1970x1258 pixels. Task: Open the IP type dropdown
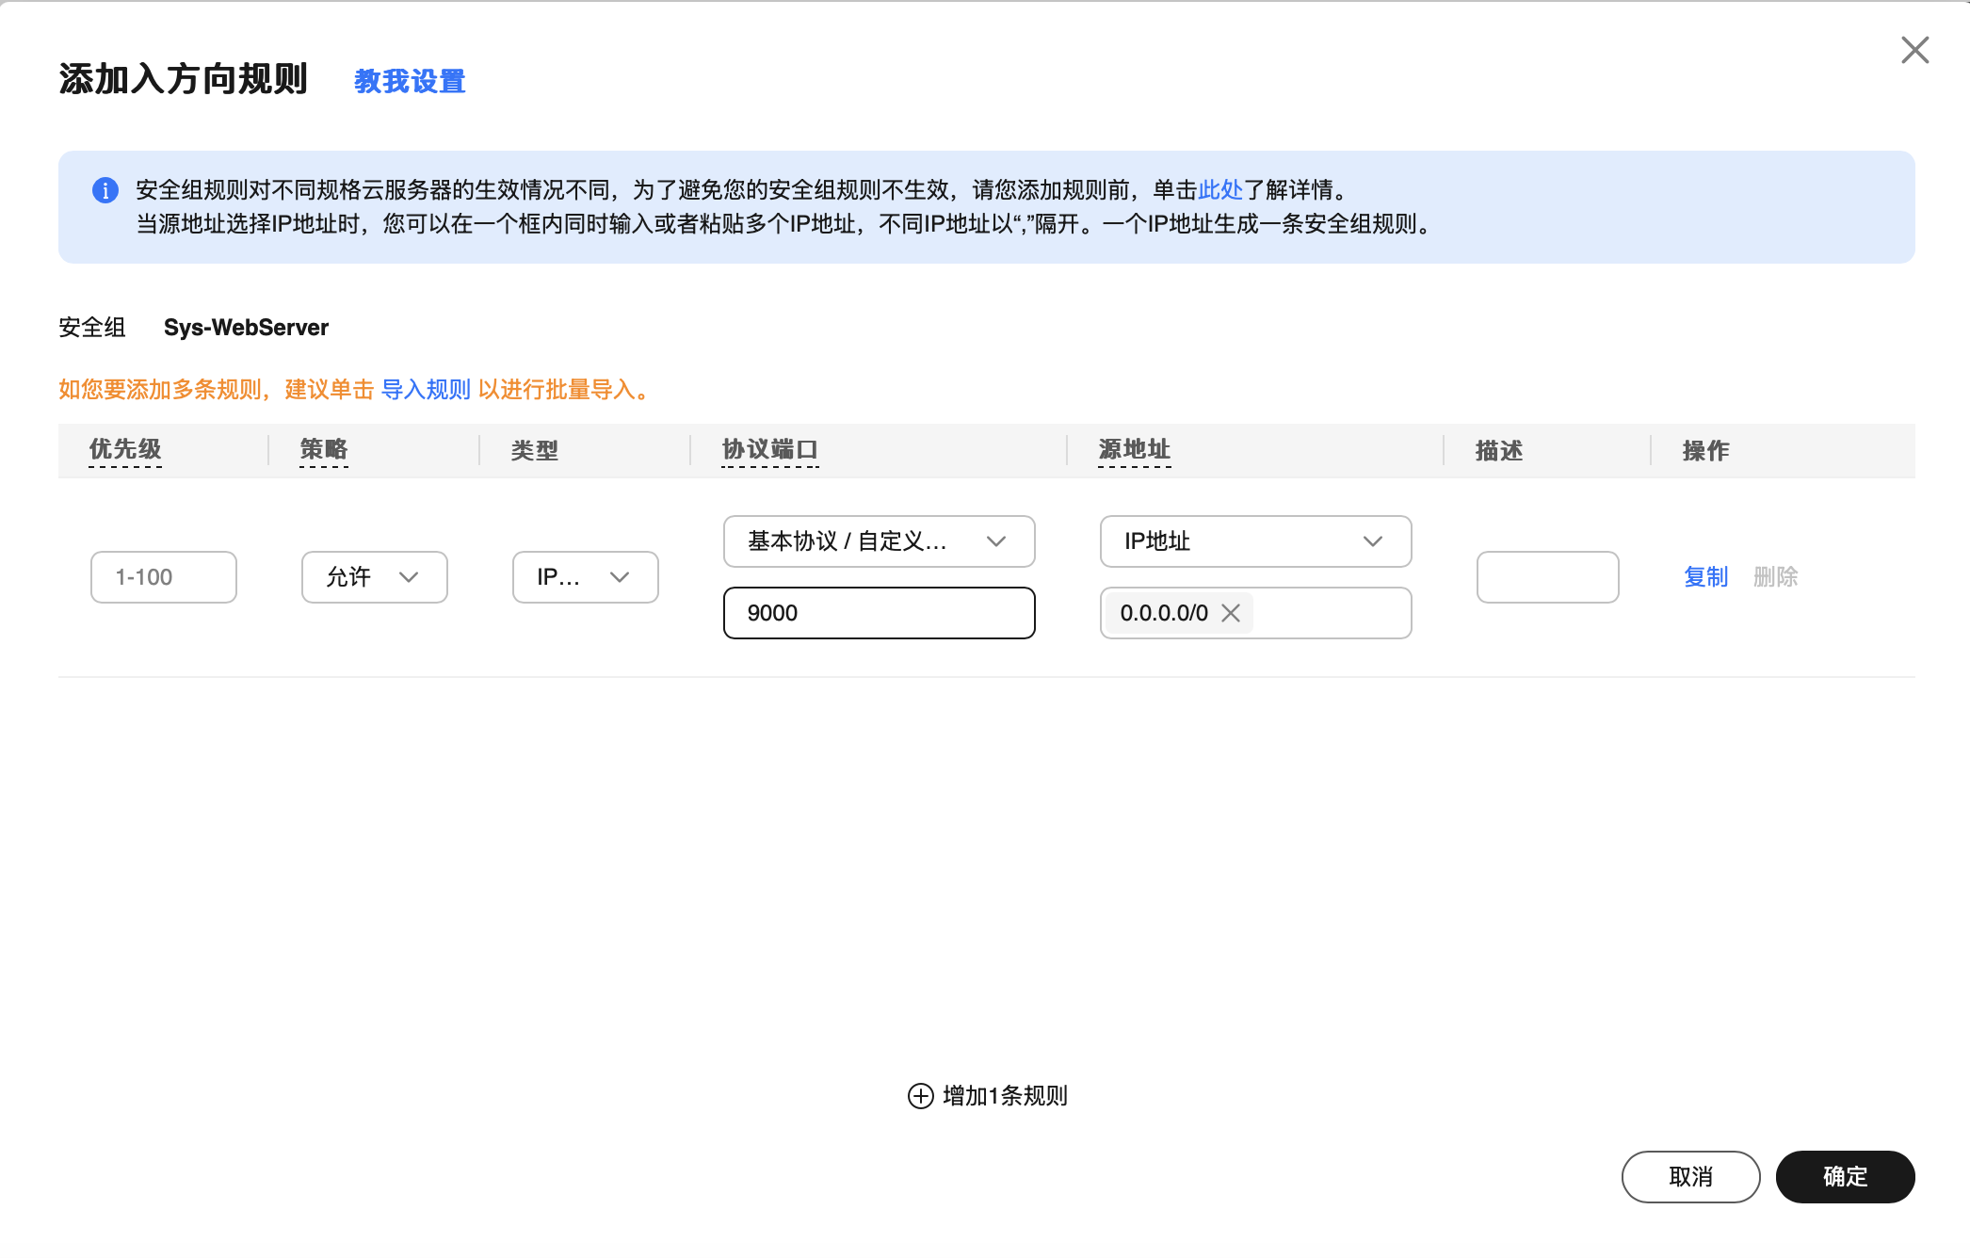point(586,577)
